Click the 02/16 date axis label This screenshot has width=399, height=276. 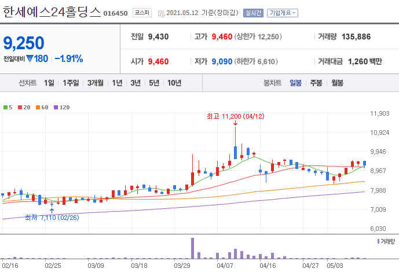(10, 266)
